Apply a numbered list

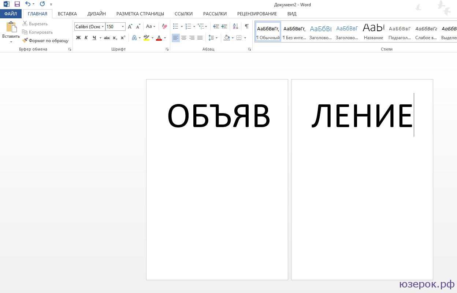188,26
